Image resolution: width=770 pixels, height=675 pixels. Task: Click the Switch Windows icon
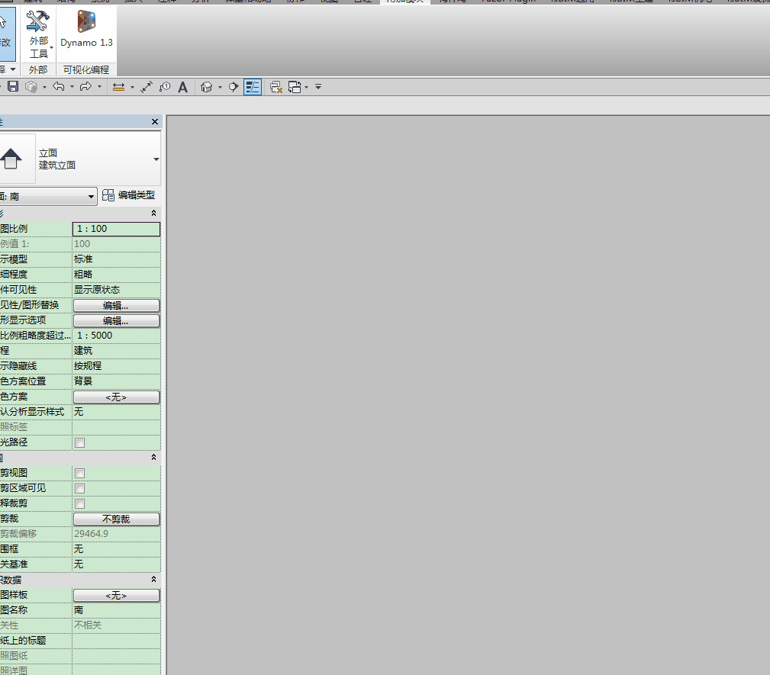[x=295, y=87]
